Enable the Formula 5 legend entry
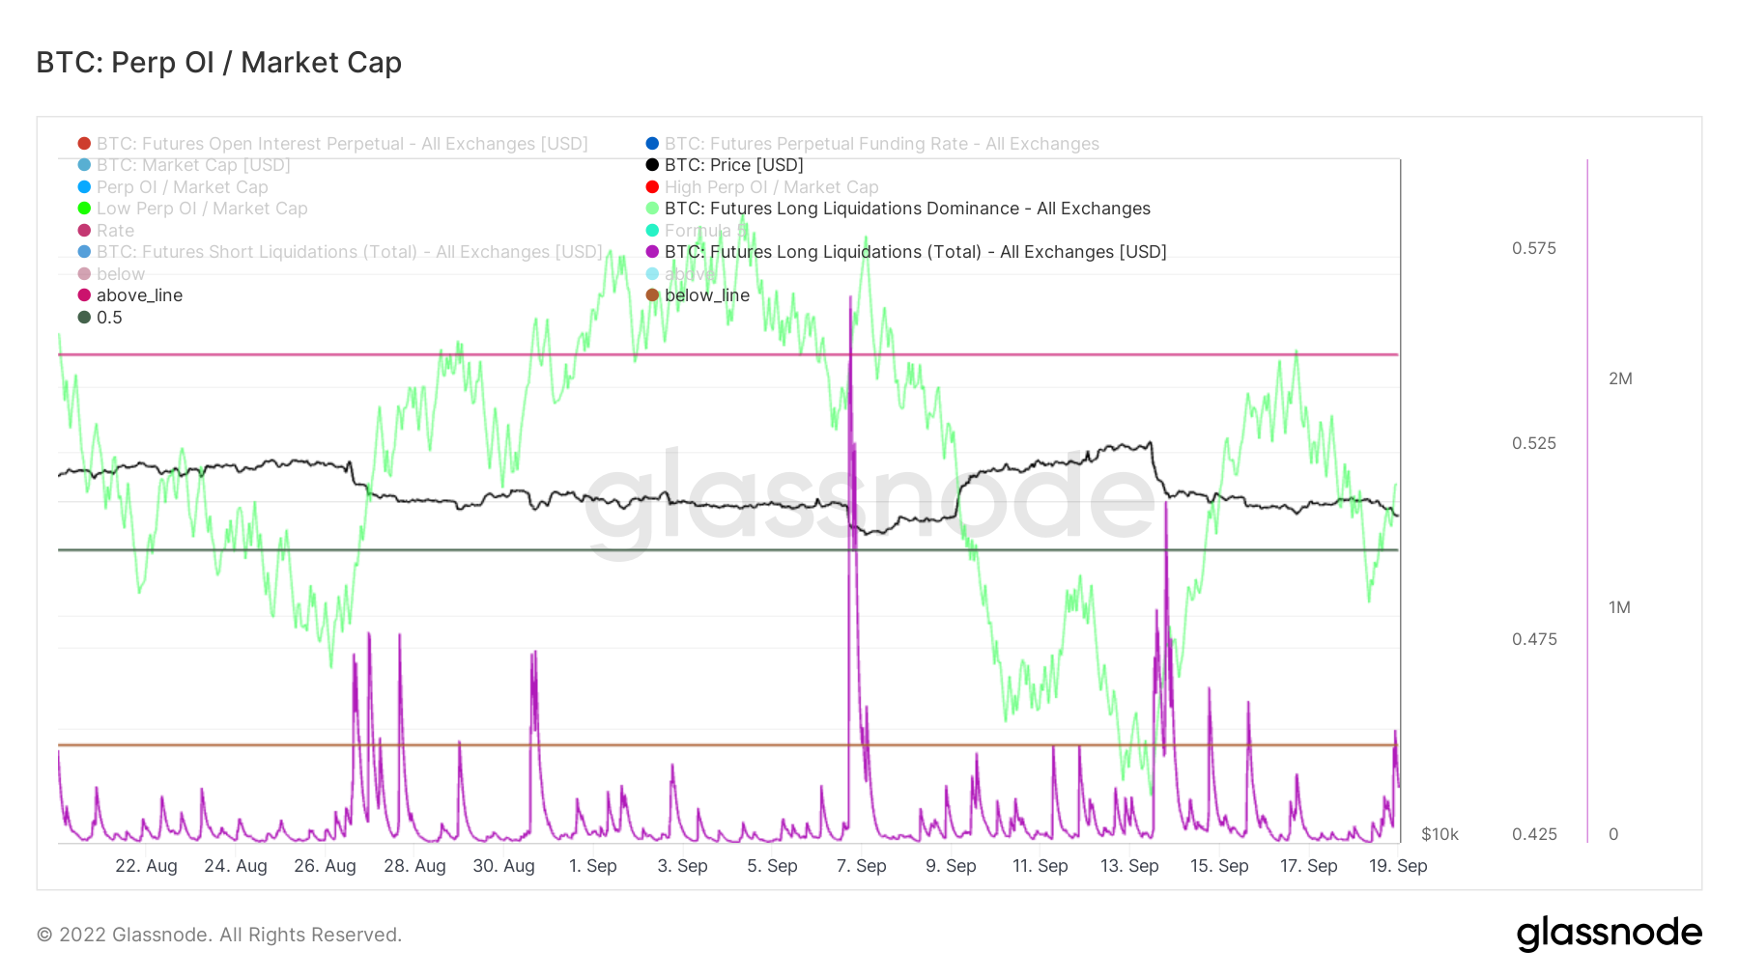The height and width of the screenshot is (978, 1739). tap(705, 231)
